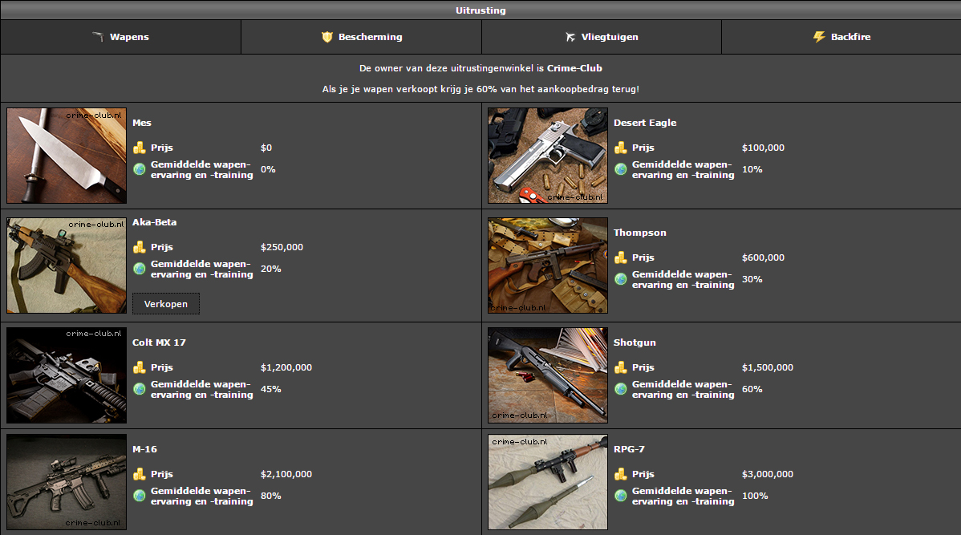Switch to the Bescherming tab
Viewport: 961px width, 535px height.
tap(370, 37)
